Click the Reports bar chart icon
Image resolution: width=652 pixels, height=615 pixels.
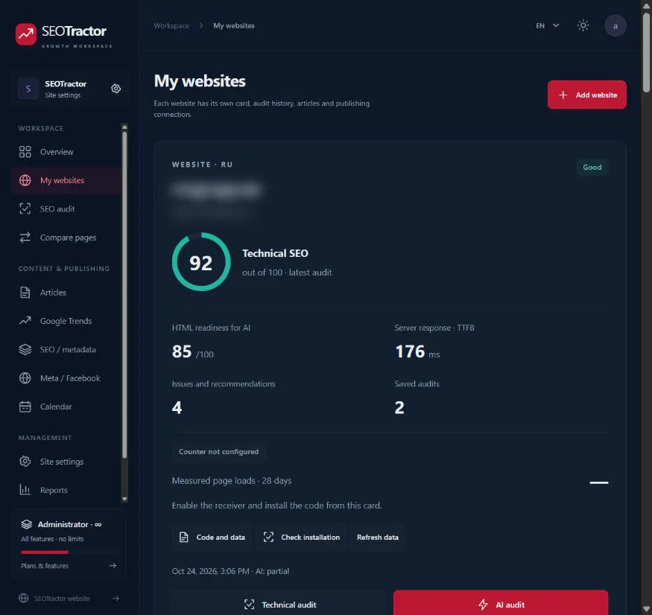[x=25, y=490]
